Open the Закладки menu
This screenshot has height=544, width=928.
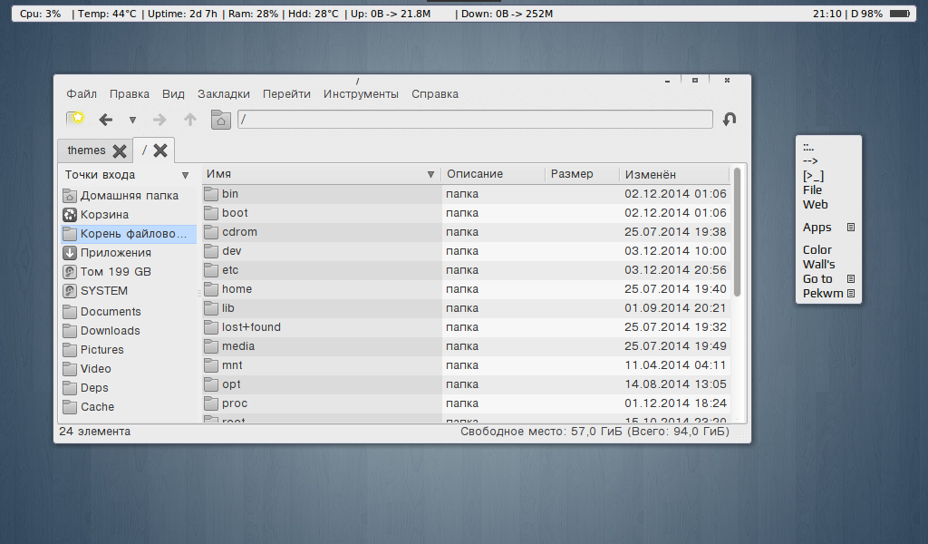(x=224, y=93)
